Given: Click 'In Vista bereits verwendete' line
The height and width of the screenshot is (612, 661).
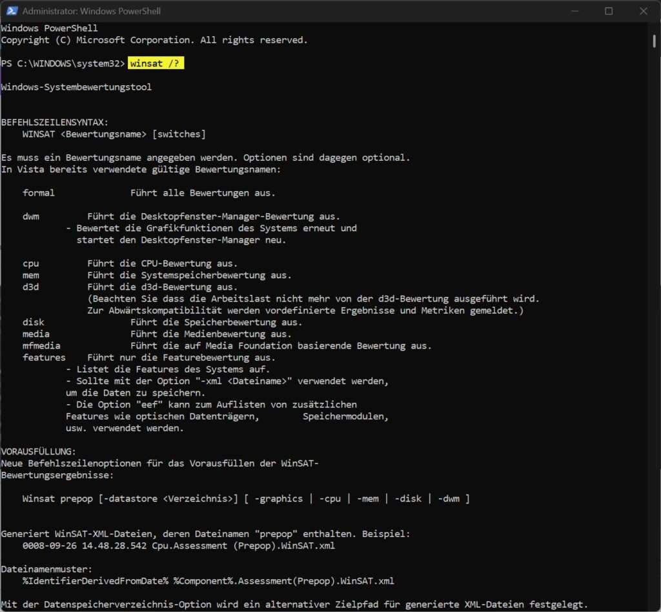Looking at the screenshot, I should tap(141, 169).
